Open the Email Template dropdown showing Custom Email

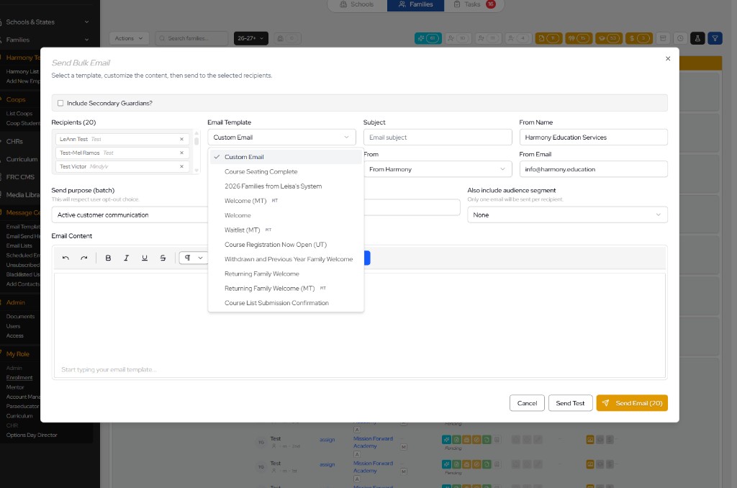[281, 137]
